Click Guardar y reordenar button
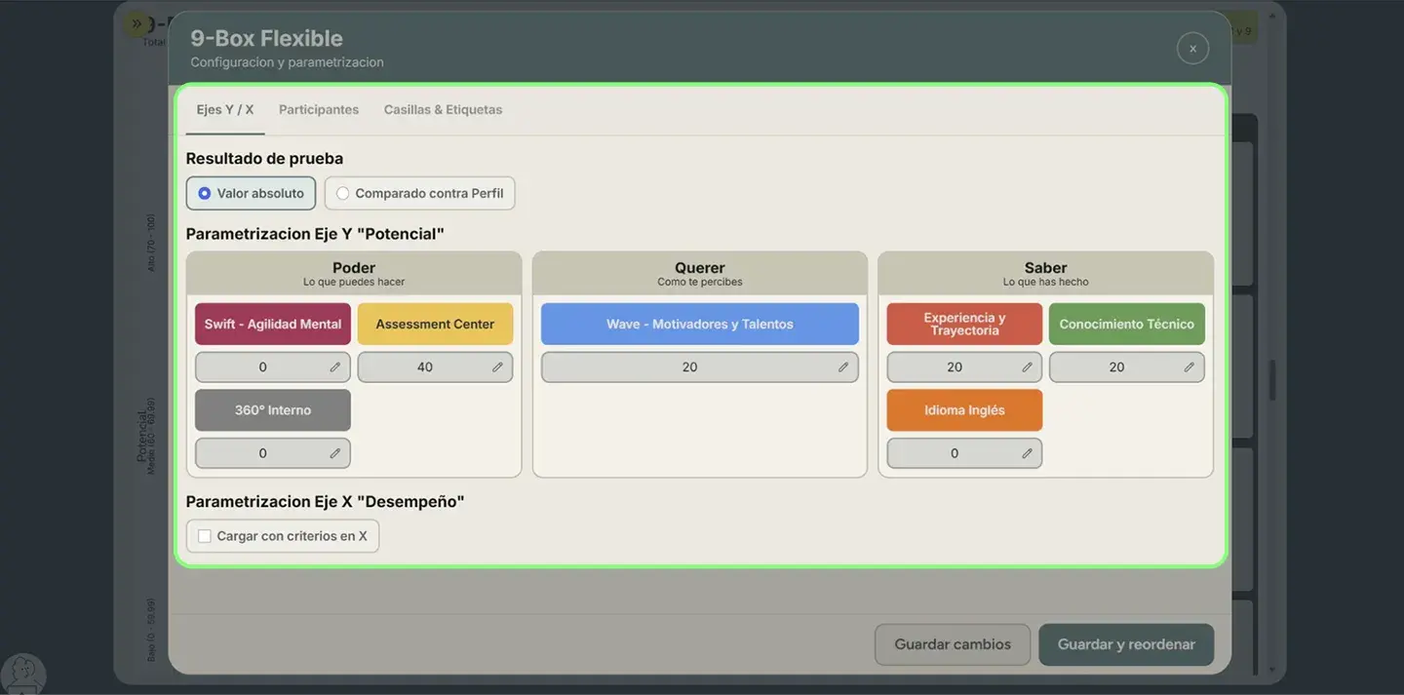Screen dimensions: 1404x695 tap(1126, 644)
